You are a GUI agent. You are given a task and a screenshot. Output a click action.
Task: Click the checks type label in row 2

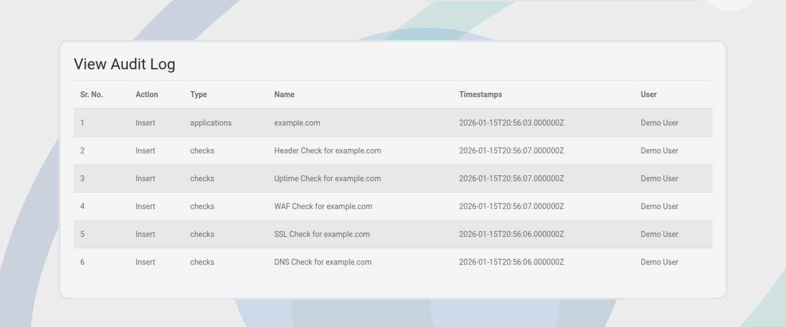202,150
